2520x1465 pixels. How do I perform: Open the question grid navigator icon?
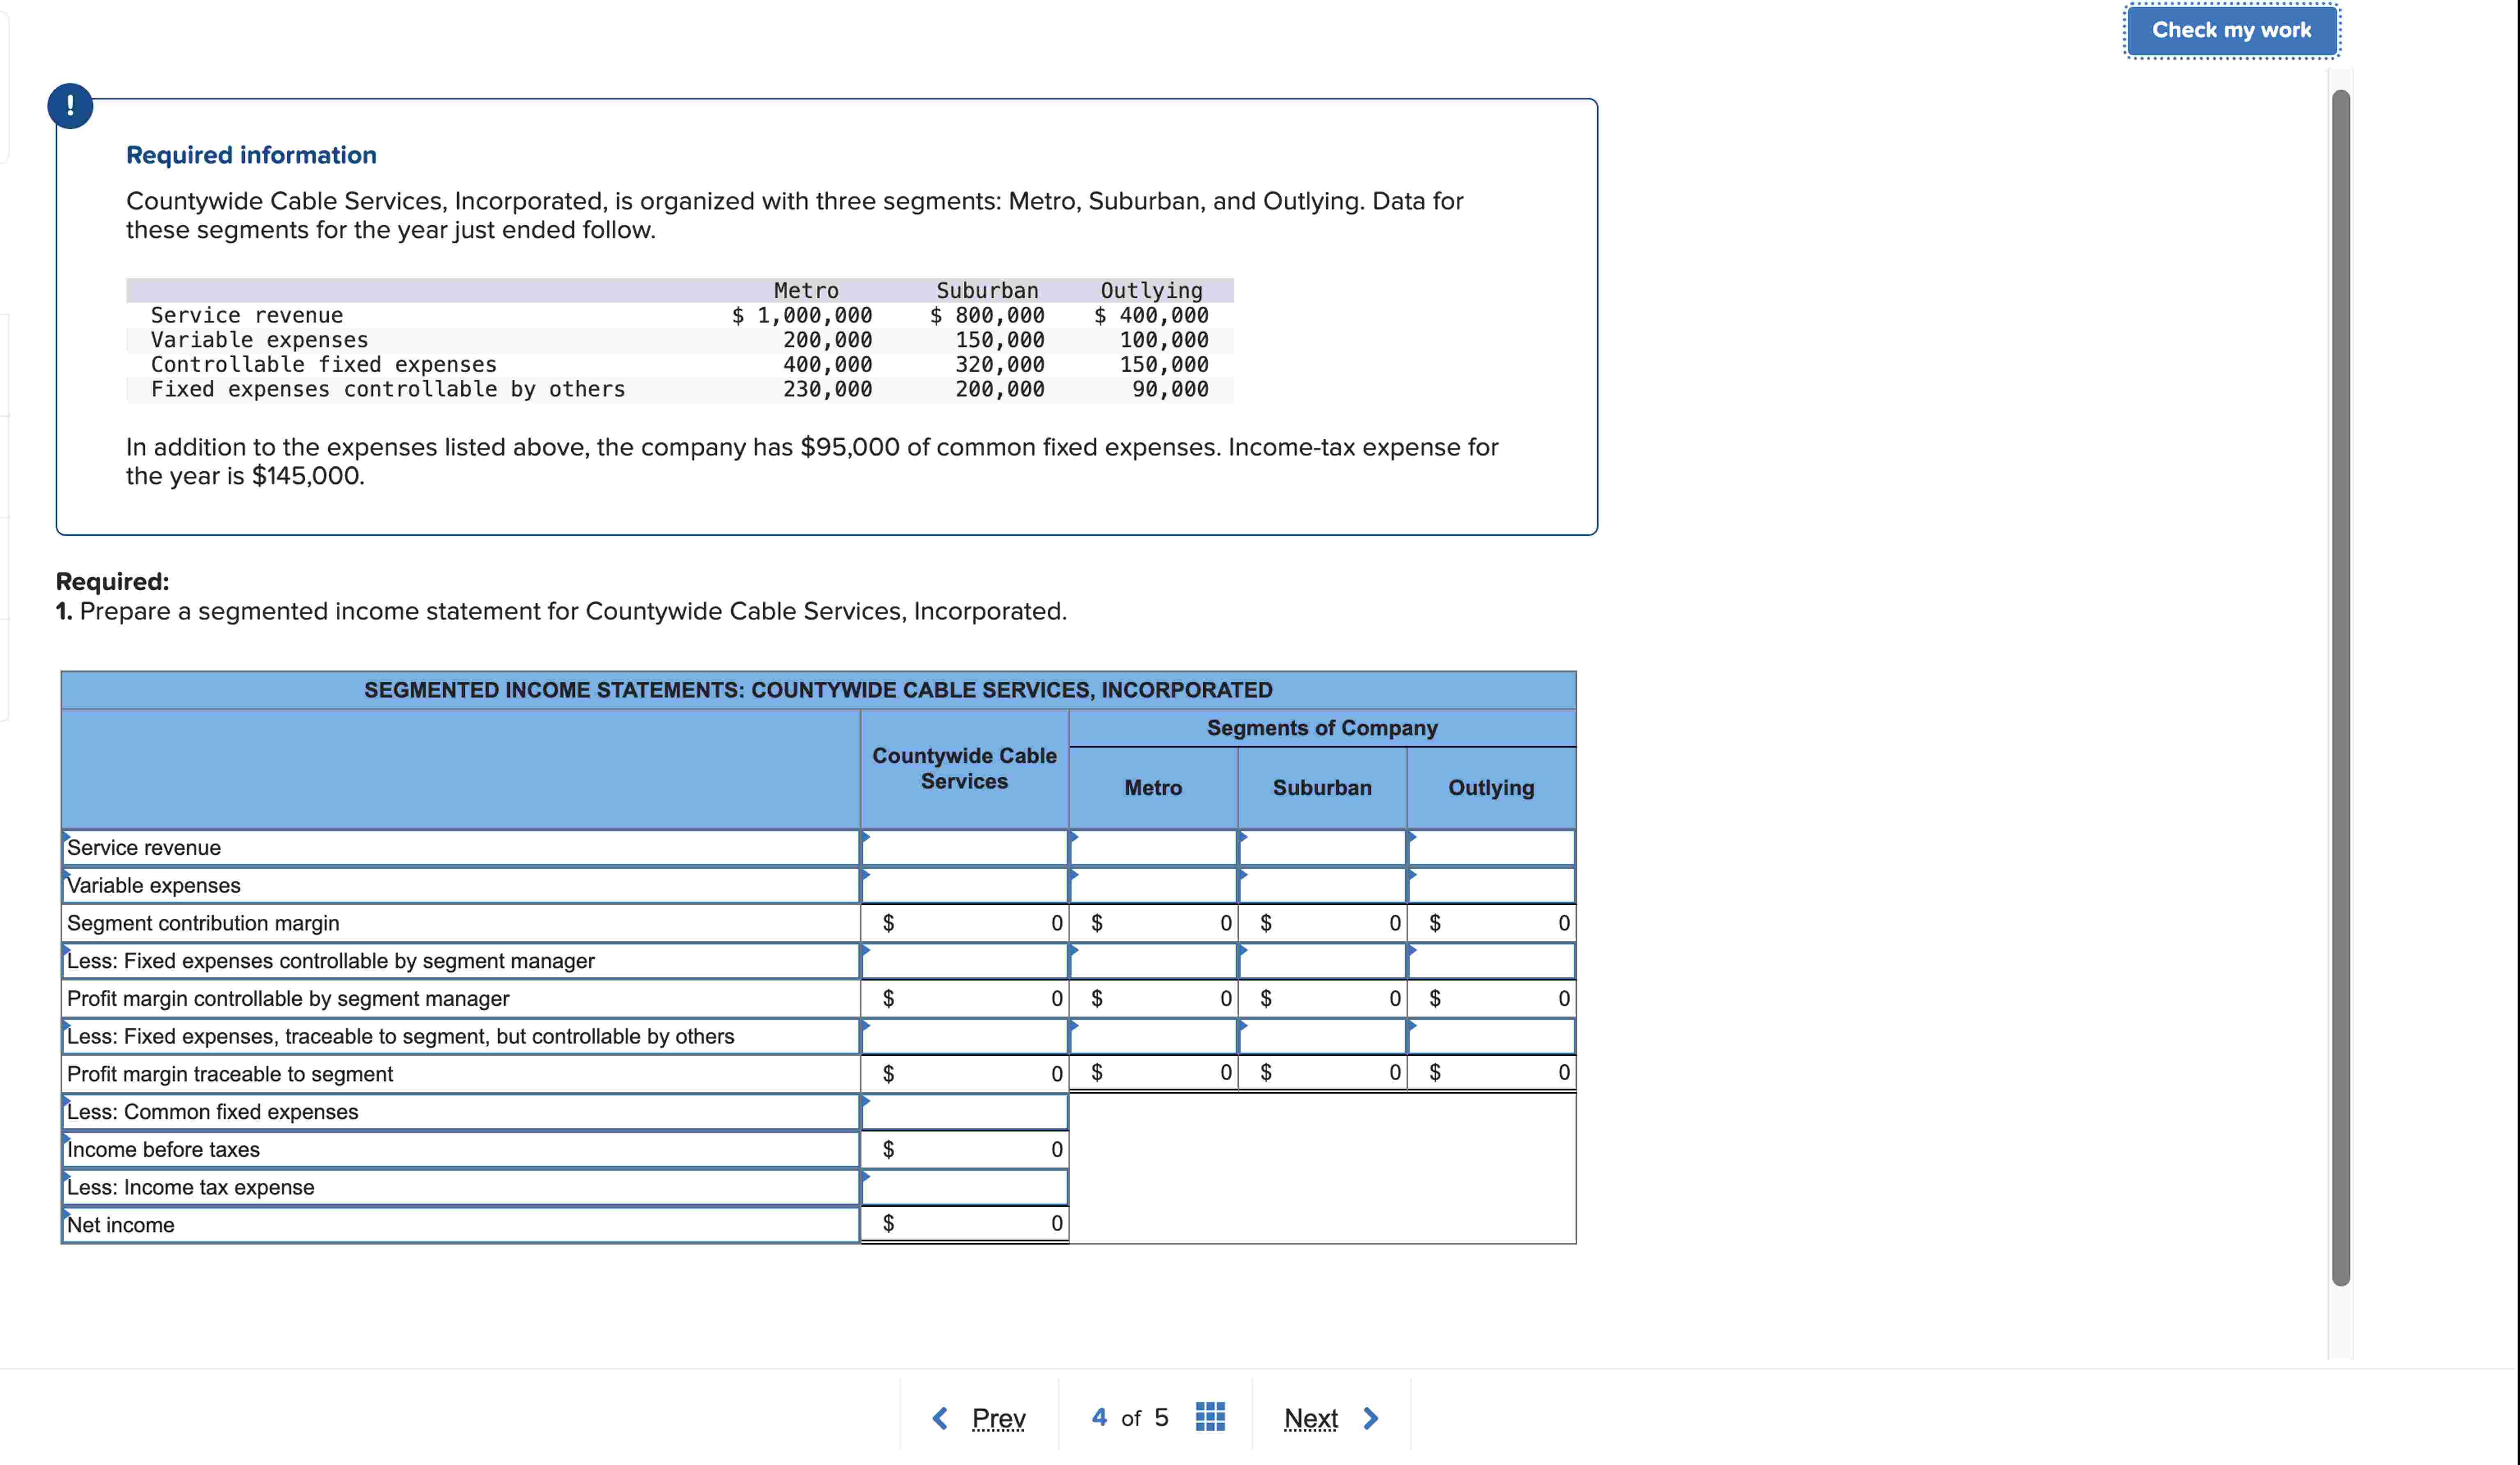[x=1210, y=1417]
